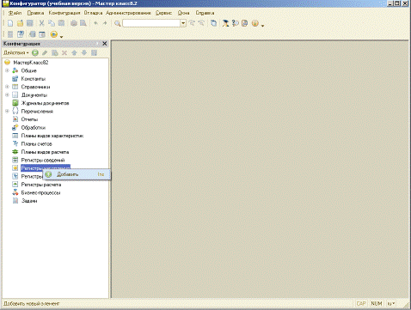Image resolution: width=411 pixels, height=310 pixels.
Task: Open the Конфигурация menu
Action: click(64, 13)
